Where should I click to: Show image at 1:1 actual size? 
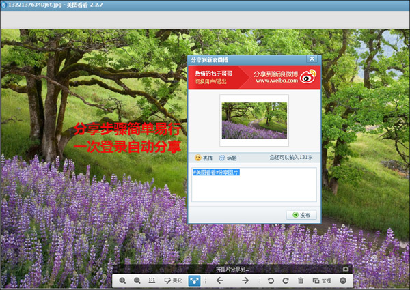pyautogui.click(x=152, y=280)
